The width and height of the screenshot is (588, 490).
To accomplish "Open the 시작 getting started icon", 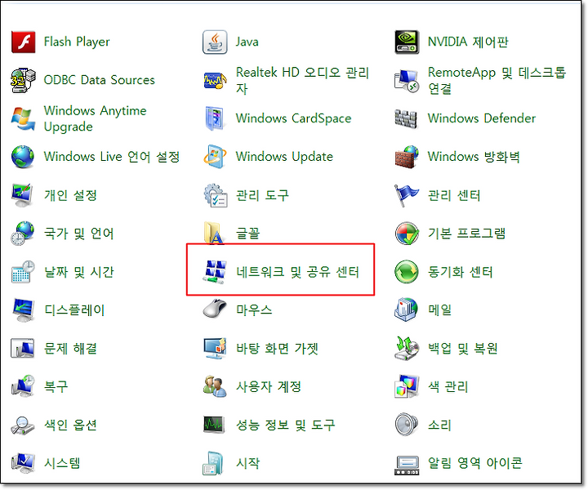I will (213, 463).
